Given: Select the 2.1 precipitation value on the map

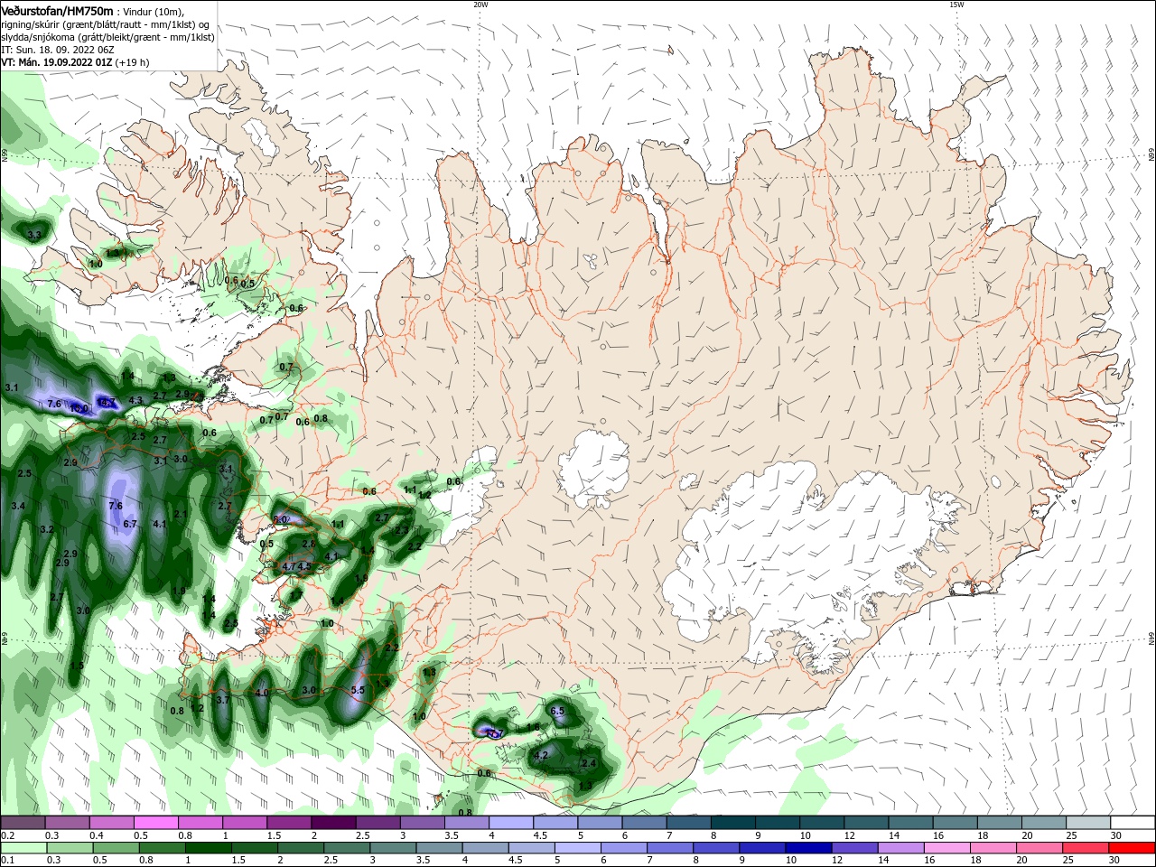Looking at the screenshot, I should pos(180,514).
